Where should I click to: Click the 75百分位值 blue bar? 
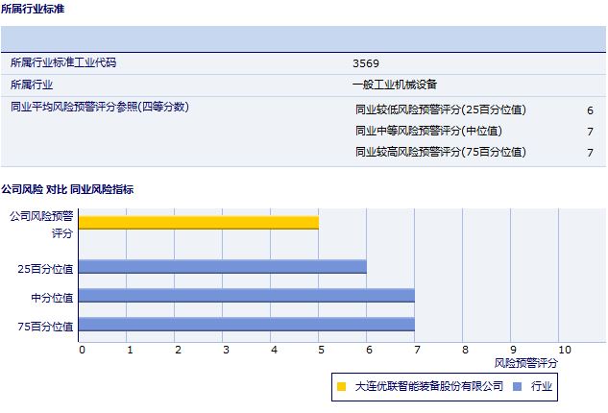[247, 326]
